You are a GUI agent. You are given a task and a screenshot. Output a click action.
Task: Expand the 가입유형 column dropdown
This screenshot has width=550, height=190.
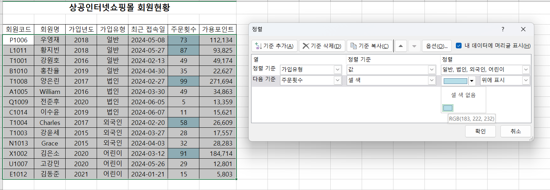pyautogui.click(x=337, y=70)
